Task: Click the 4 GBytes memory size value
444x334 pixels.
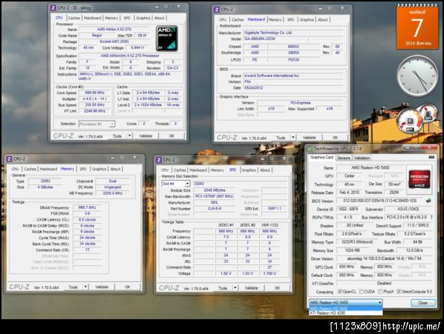Action: tap(45, 187)
